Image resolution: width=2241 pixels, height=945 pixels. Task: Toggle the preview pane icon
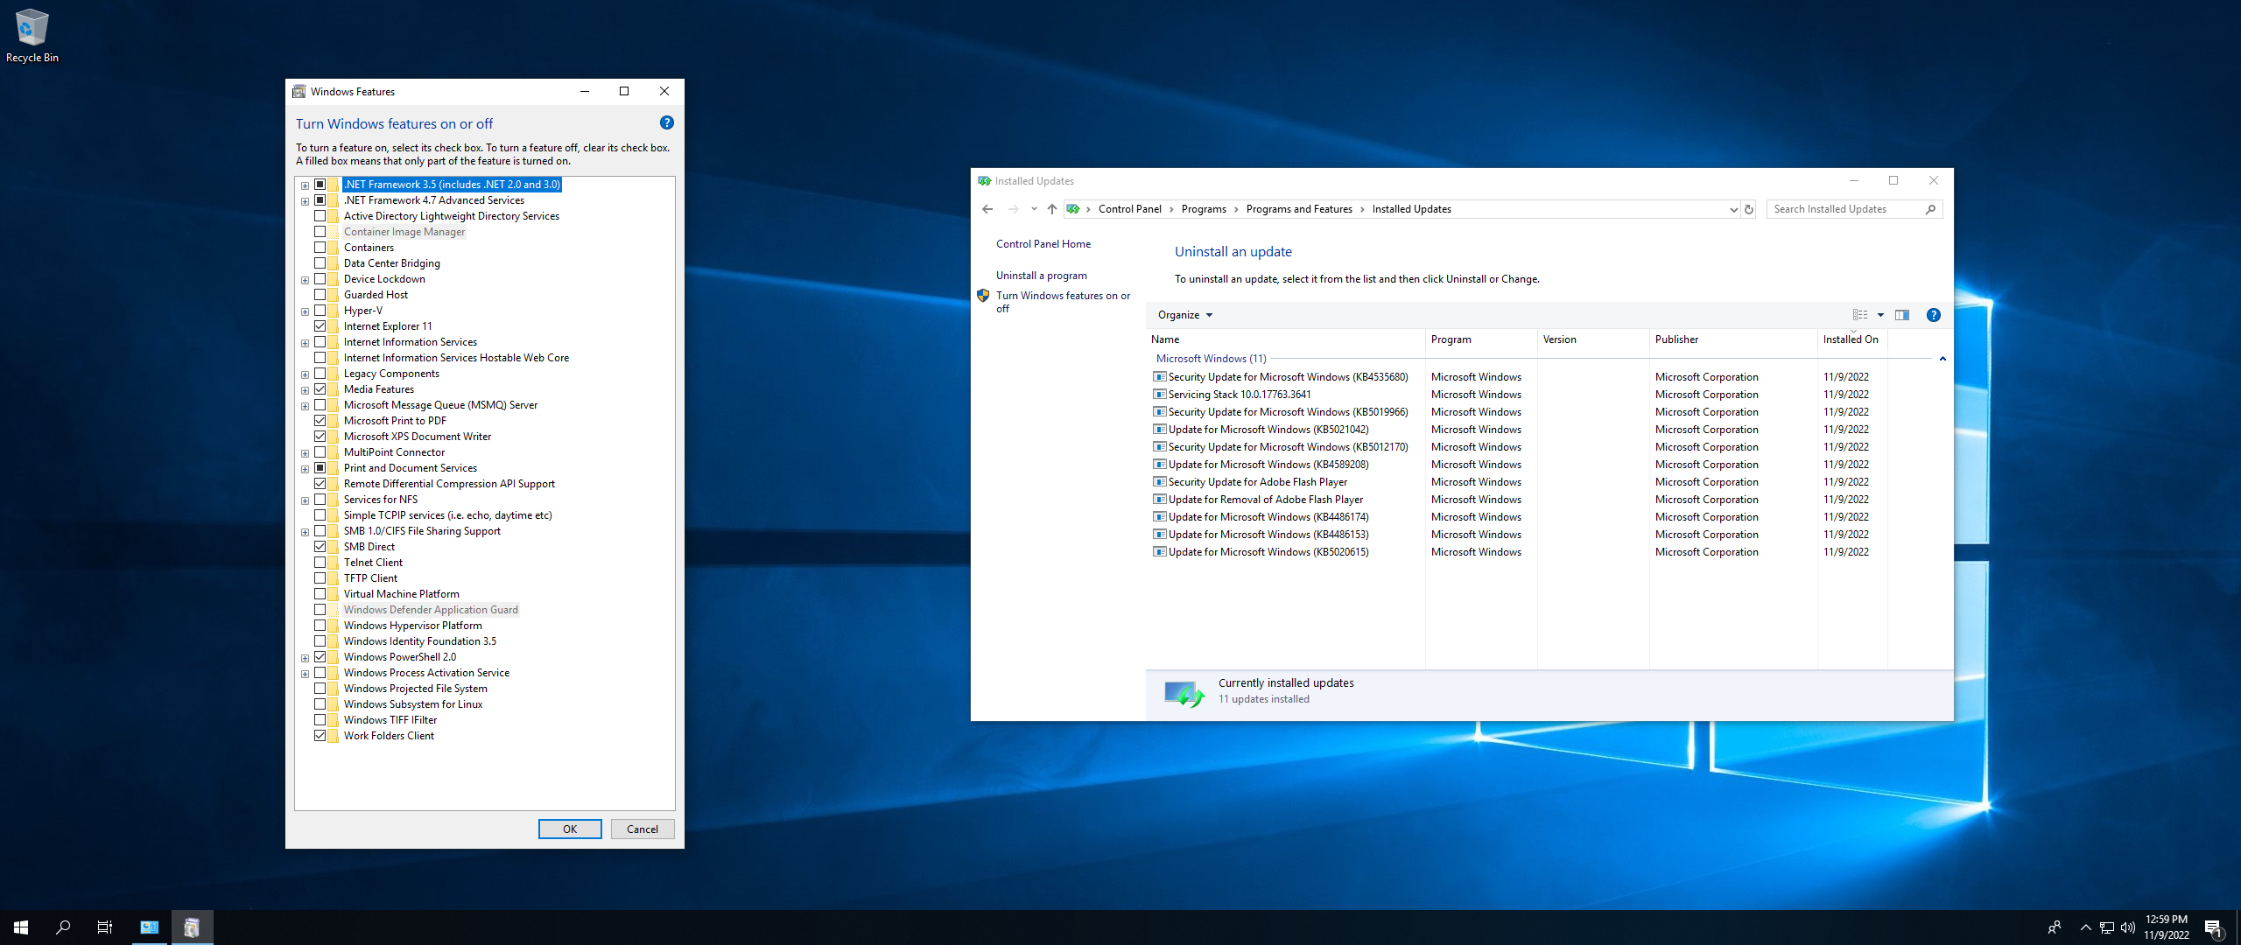[1902, 315]
